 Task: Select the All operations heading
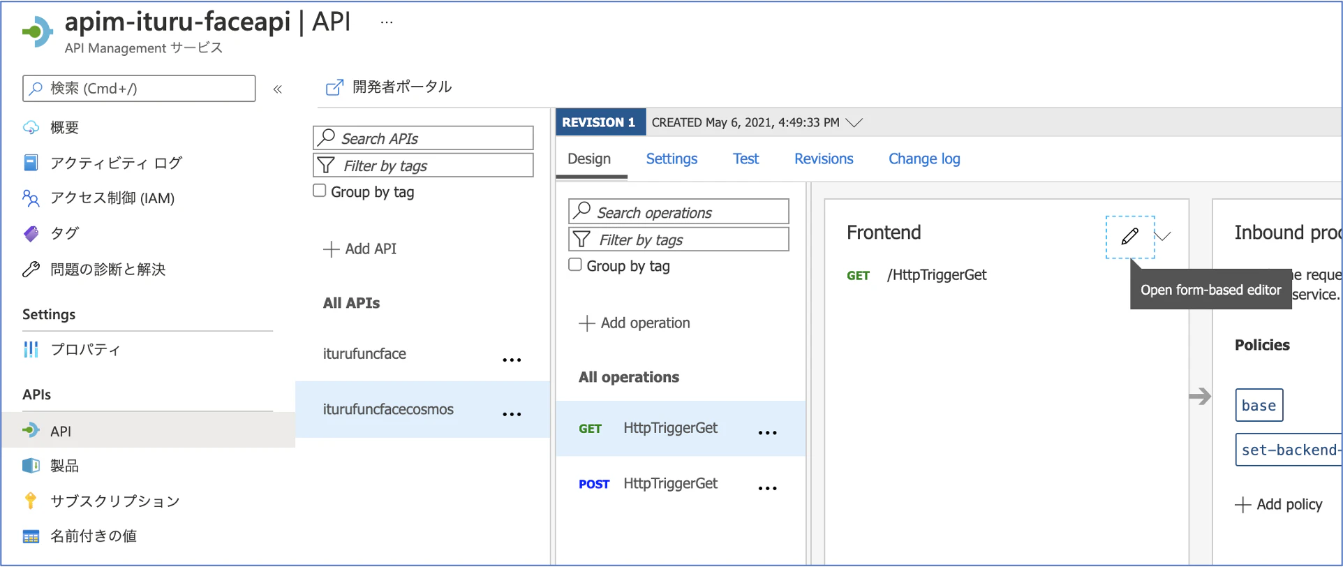coord(629,377)
